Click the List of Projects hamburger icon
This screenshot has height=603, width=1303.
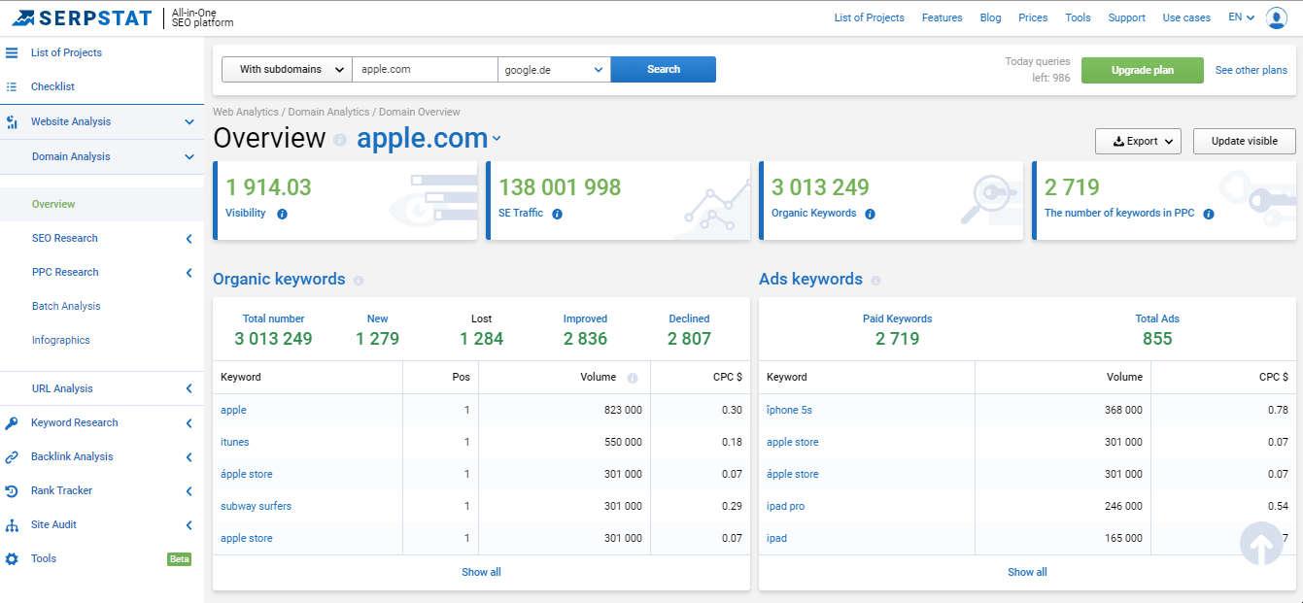point(12,52)
